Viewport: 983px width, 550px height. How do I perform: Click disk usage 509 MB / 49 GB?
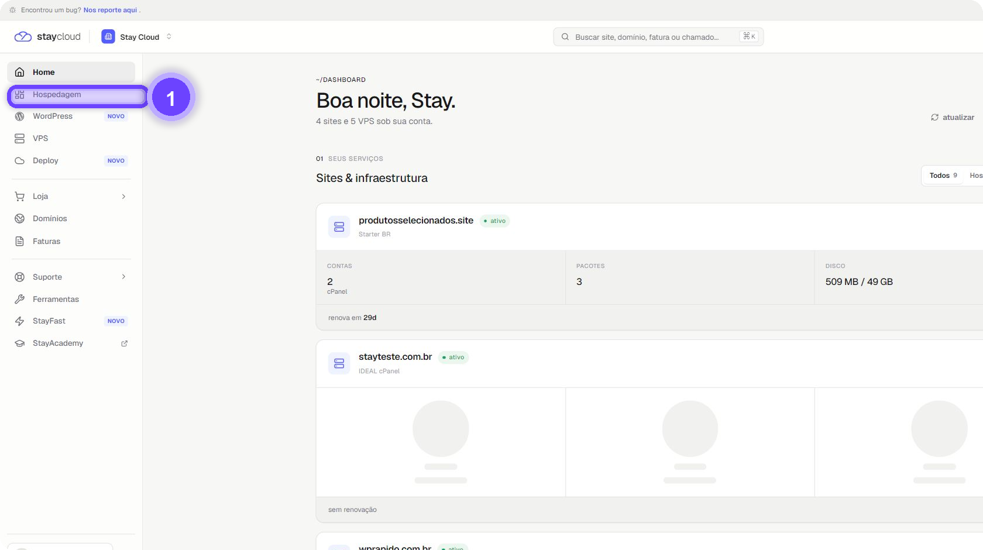click(859, 281)
